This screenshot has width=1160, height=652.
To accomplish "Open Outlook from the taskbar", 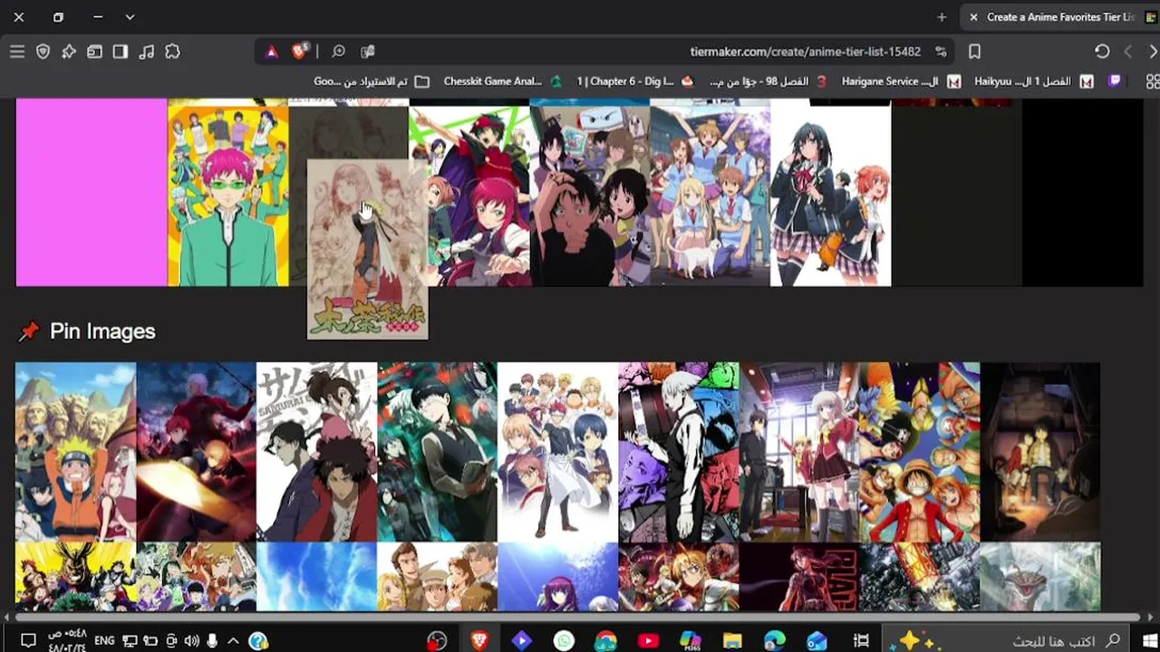I will coord(817,640).
